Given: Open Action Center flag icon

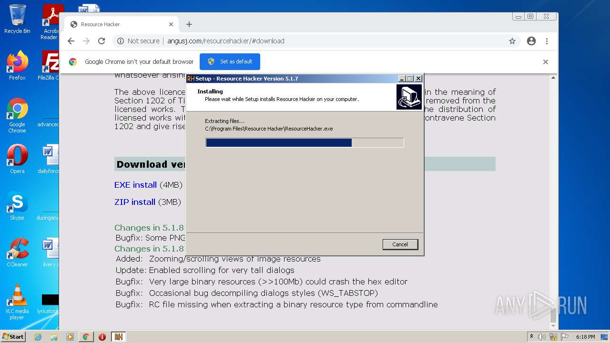Looking at the screenshot, I should pos(564,337).
